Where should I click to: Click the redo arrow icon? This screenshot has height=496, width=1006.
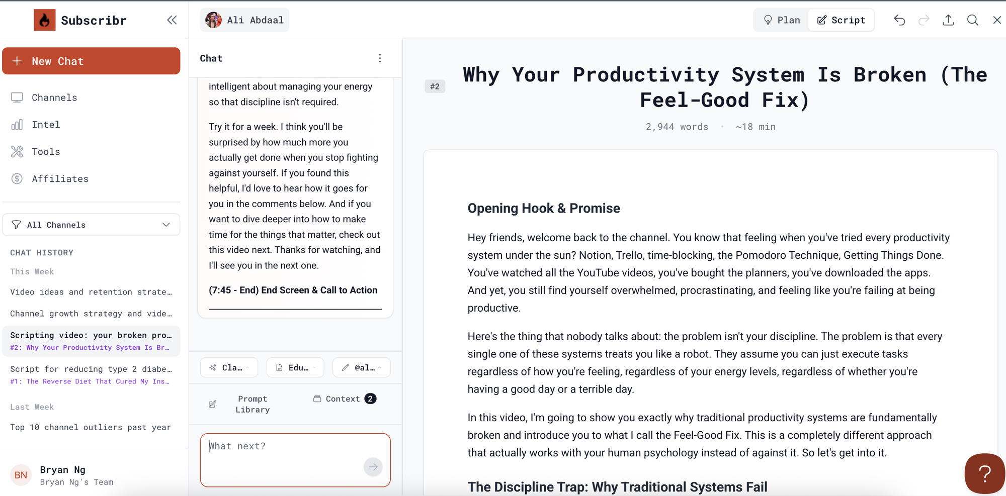(x=924, y=20)
